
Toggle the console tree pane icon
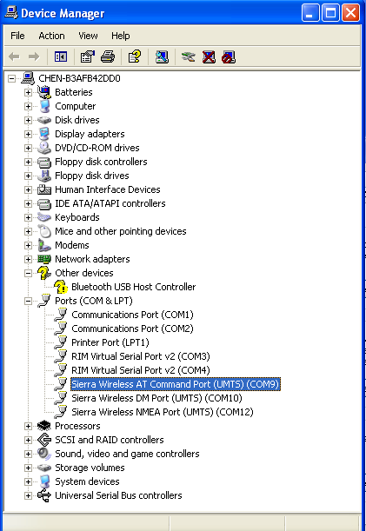pos(61,56)
